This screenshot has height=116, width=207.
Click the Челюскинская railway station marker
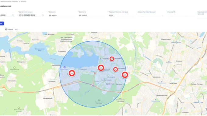click(155, 100)
